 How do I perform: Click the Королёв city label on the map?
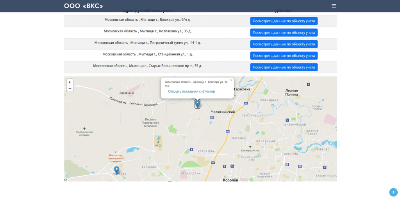230,180
